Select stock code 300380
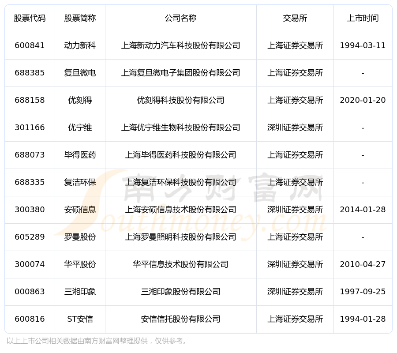 pos(30,210)
